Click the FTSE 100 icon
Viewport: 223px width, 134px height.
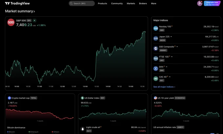point(156,58)
